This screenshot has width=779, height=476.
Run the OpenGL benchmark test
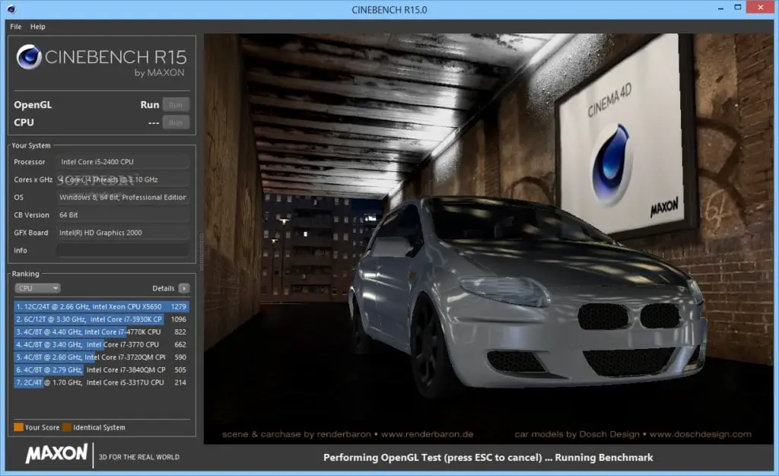[x=176, y=104]
